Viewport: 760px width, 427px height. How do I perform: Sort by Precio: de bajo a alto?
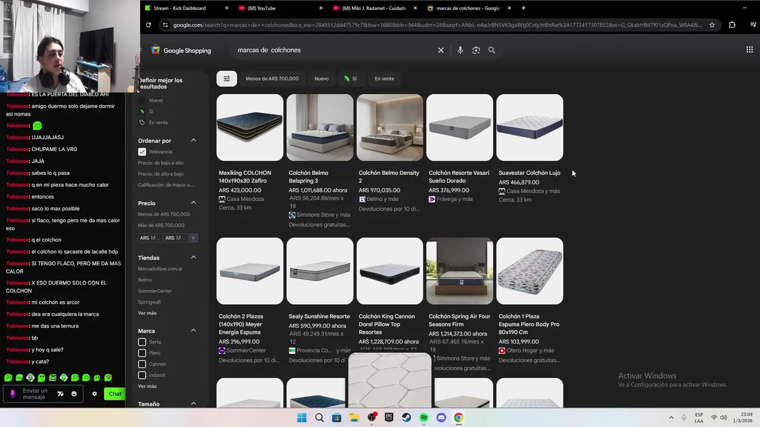click(x=161, y=163)
